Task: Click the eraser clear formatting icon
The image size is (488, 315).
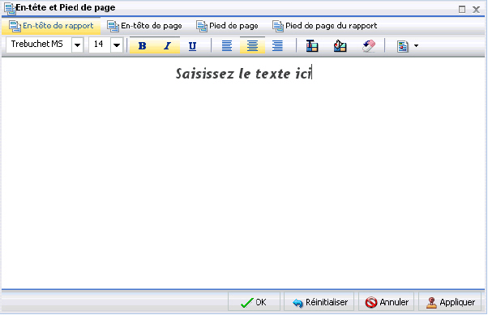Action: tap(369, 46)
